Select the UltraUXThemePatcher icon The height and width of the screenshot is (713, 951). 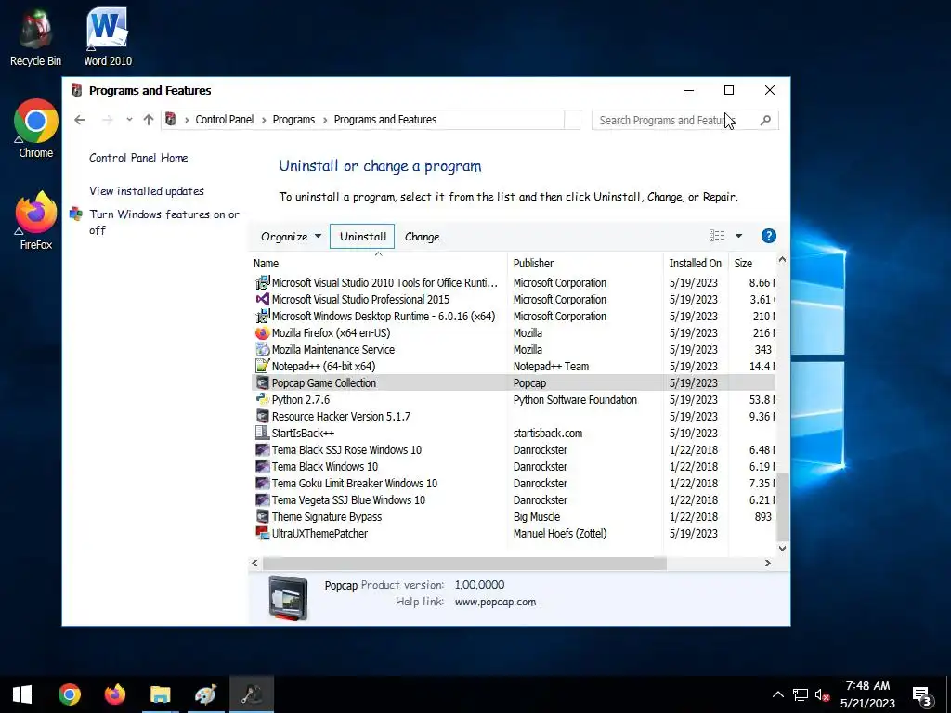click(262, 534)
